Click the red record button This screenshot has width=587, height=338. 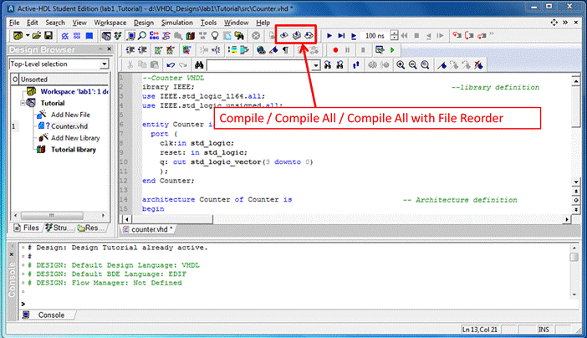(x=335, y=50)
